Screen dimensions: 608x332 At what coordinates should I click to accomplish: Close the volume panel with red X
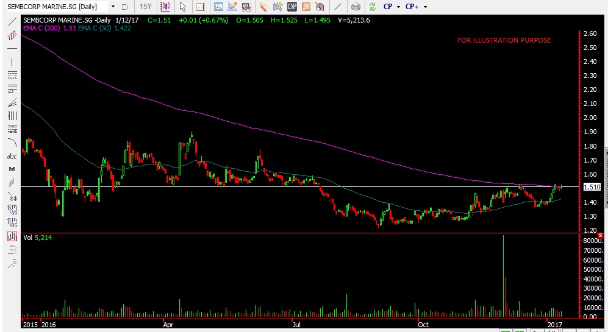[x=600, y=236]
